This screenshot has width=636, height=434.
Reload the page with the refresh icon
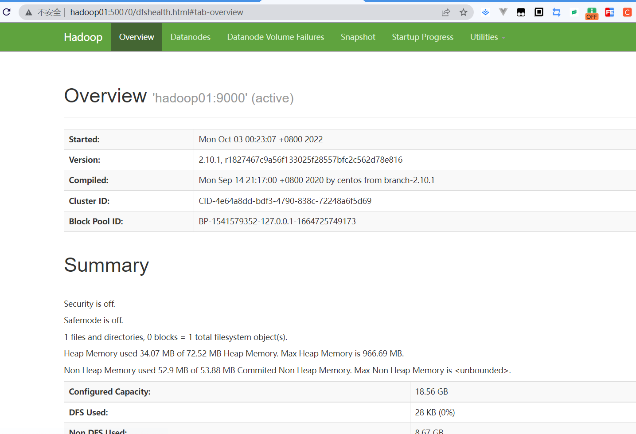coord(7,12)
